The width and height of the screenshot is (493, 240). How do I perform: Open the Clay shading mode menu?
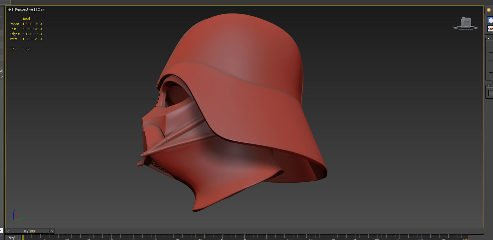41,9
